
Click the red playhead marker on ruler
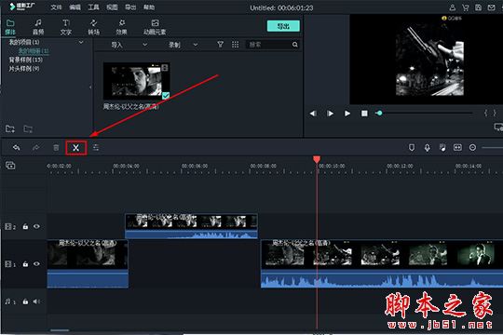[x=317, y=159]
